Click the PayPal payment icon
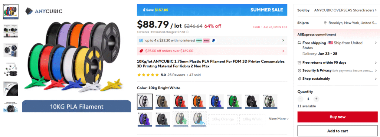The height and width of the screenshot is (137, 380). coord(213,41)
